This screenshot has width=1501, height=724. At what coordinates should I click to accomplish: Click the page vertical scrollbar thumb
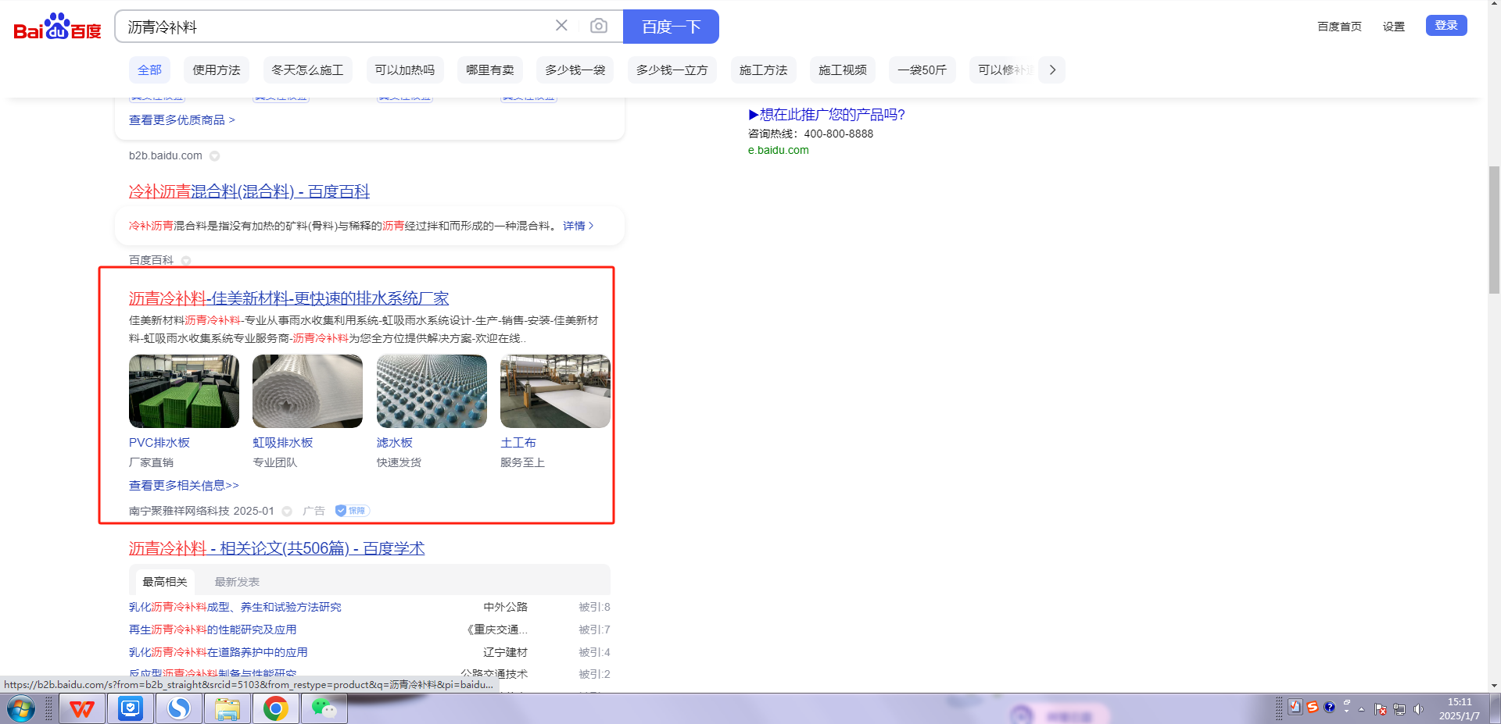click(x=1494, y=230)
